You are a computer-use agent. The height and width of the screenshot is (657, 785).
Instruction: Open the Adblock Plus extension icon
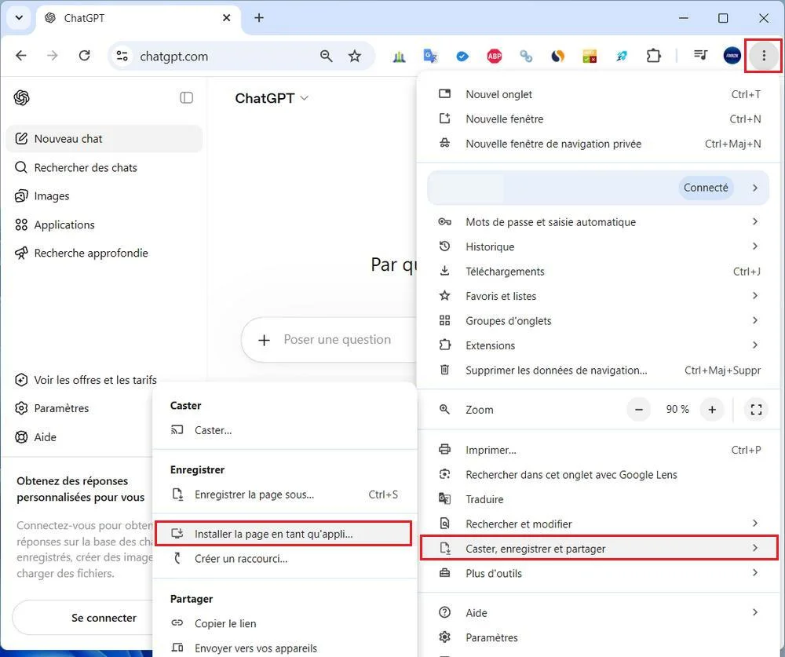[x=494, y=56]
